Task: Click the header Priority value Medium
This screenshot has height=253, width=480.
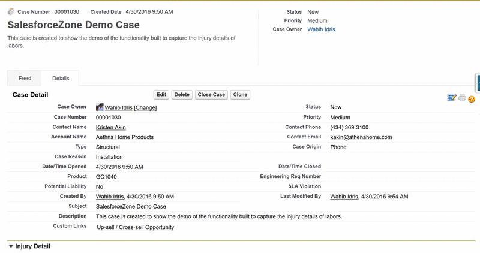Action: pos(317,21)
